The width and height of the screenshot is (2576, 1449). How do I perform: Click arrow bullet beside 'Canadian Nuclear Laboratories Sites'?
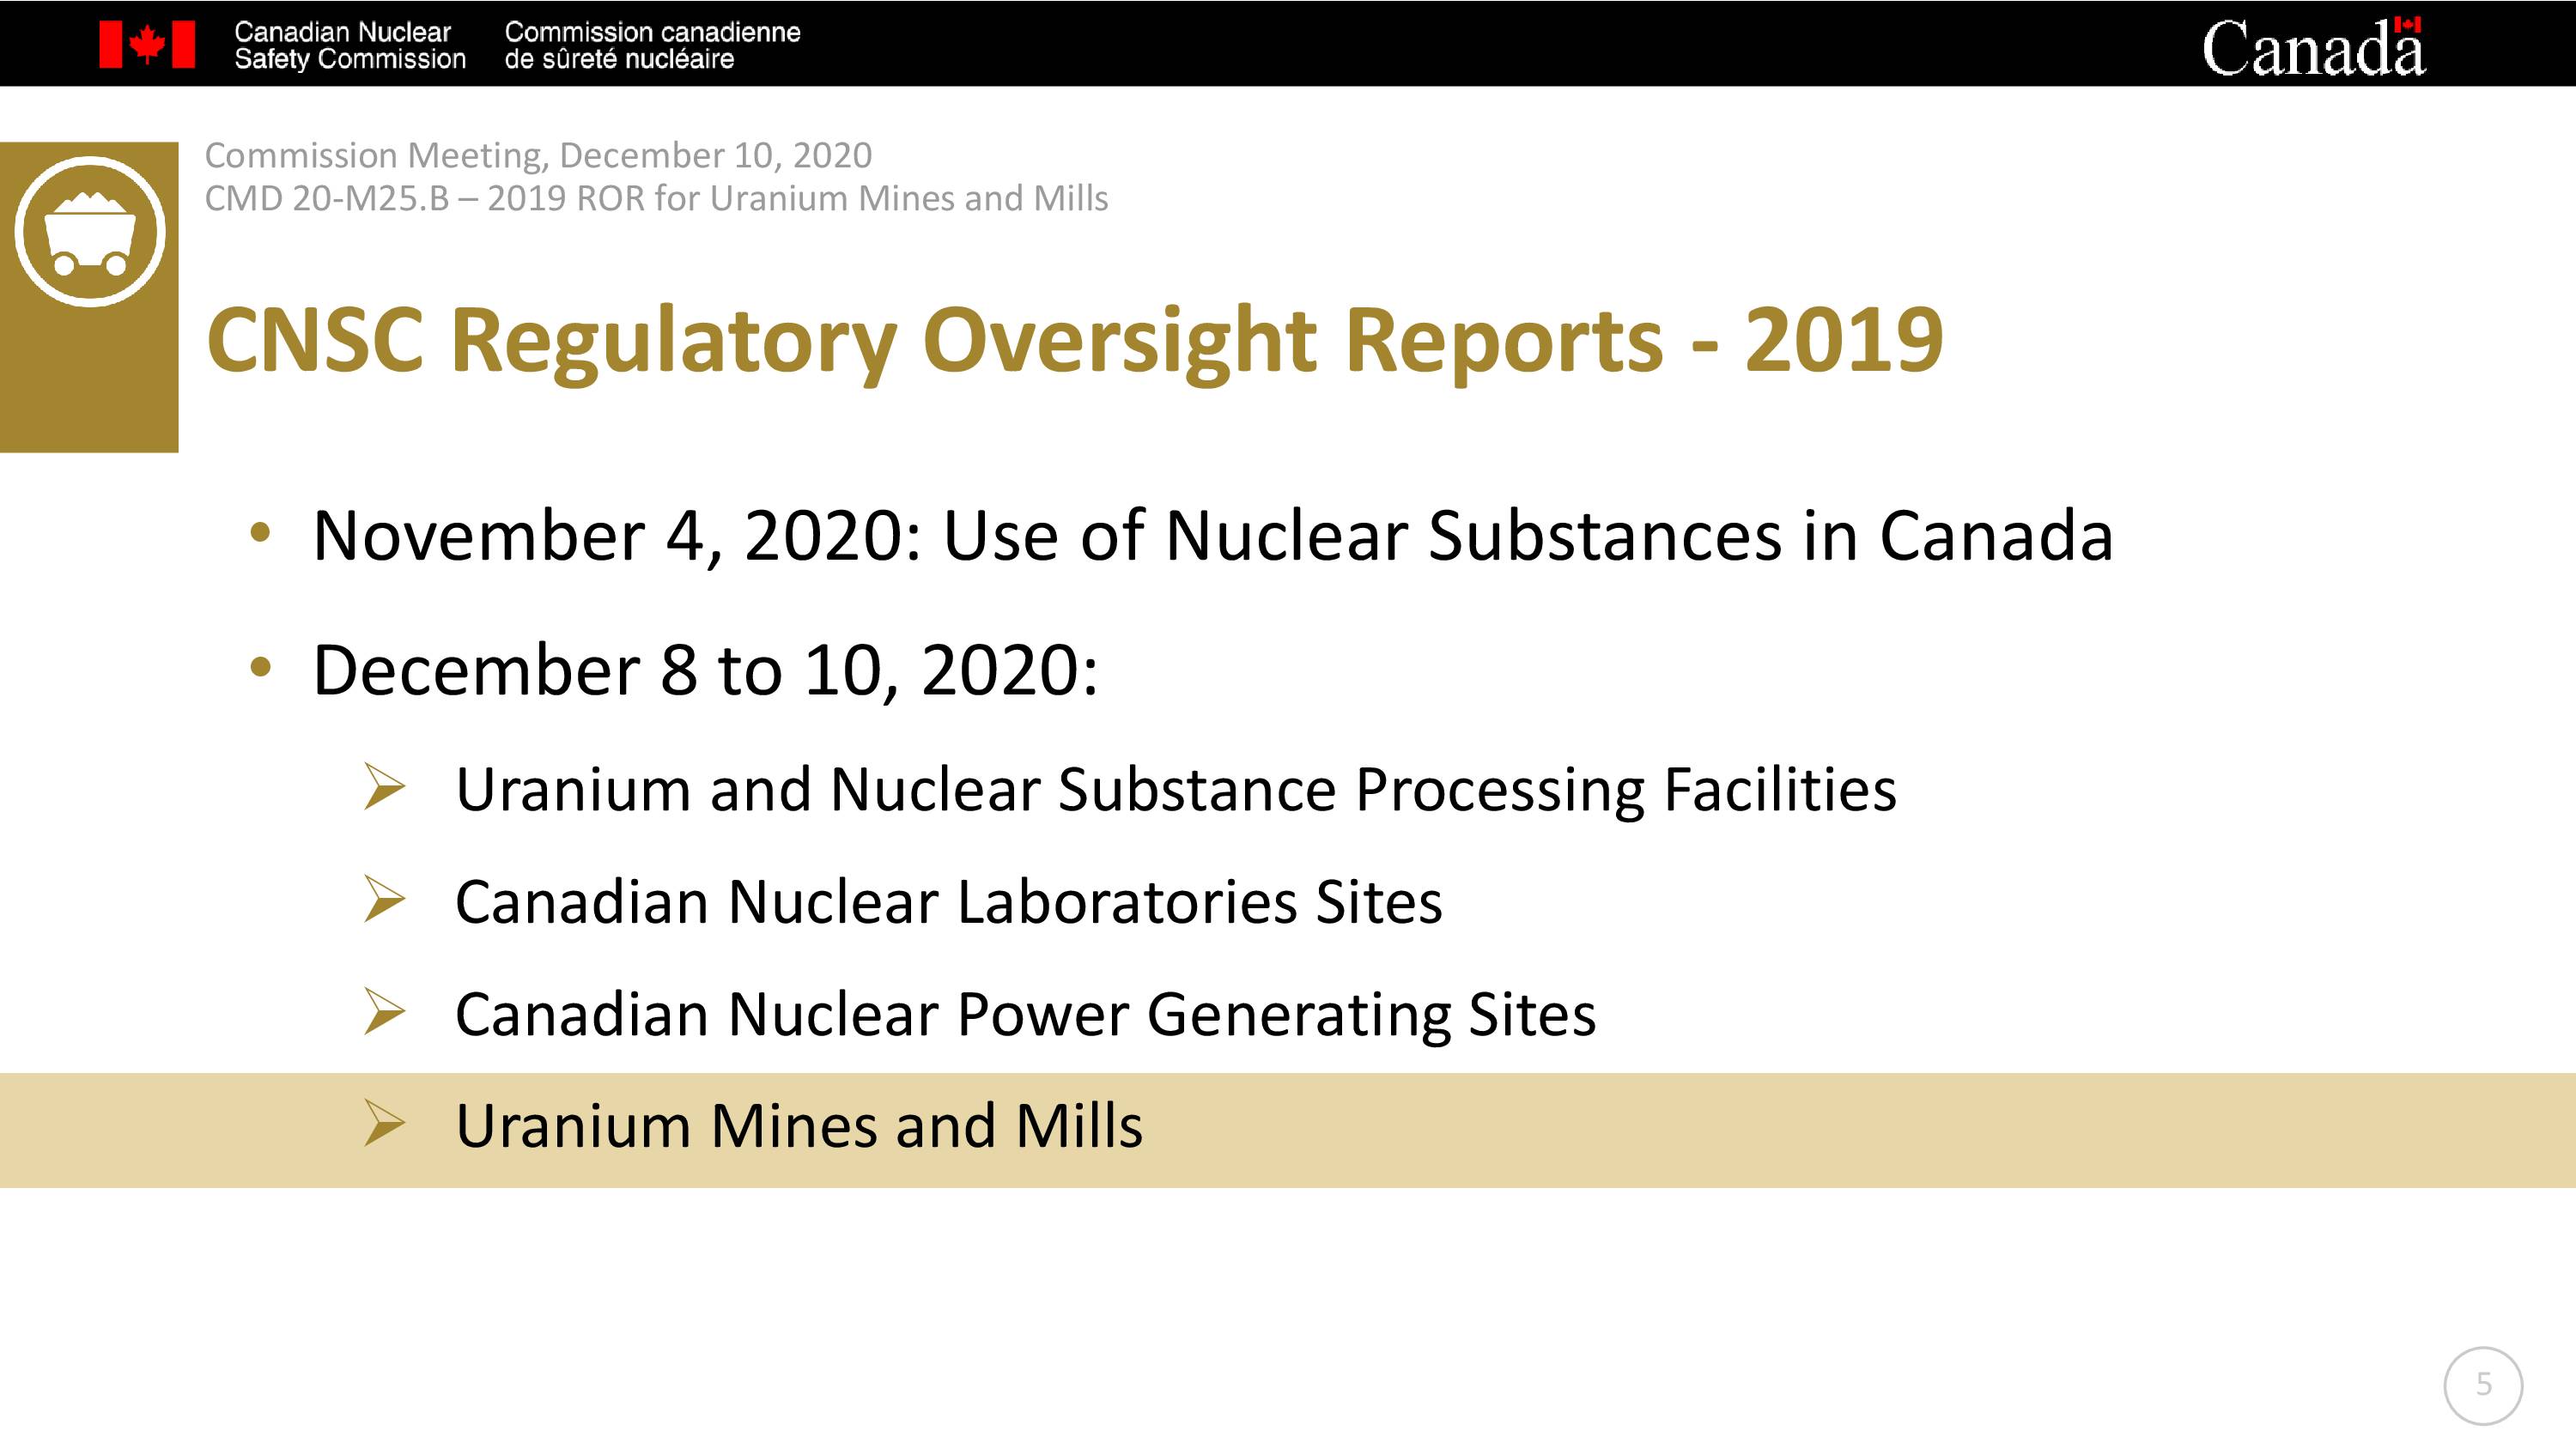tap(384, 899)
